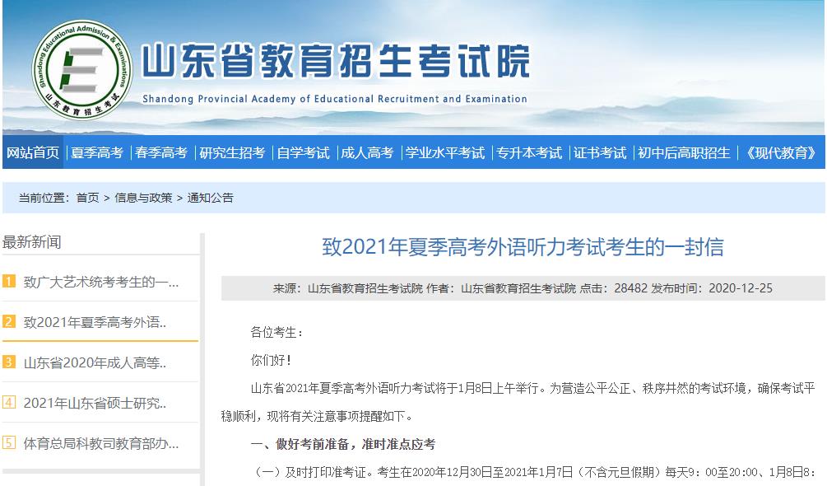Click the number 2 news rank badge
The height and width of the screenshot is (486, 827).
9,321
